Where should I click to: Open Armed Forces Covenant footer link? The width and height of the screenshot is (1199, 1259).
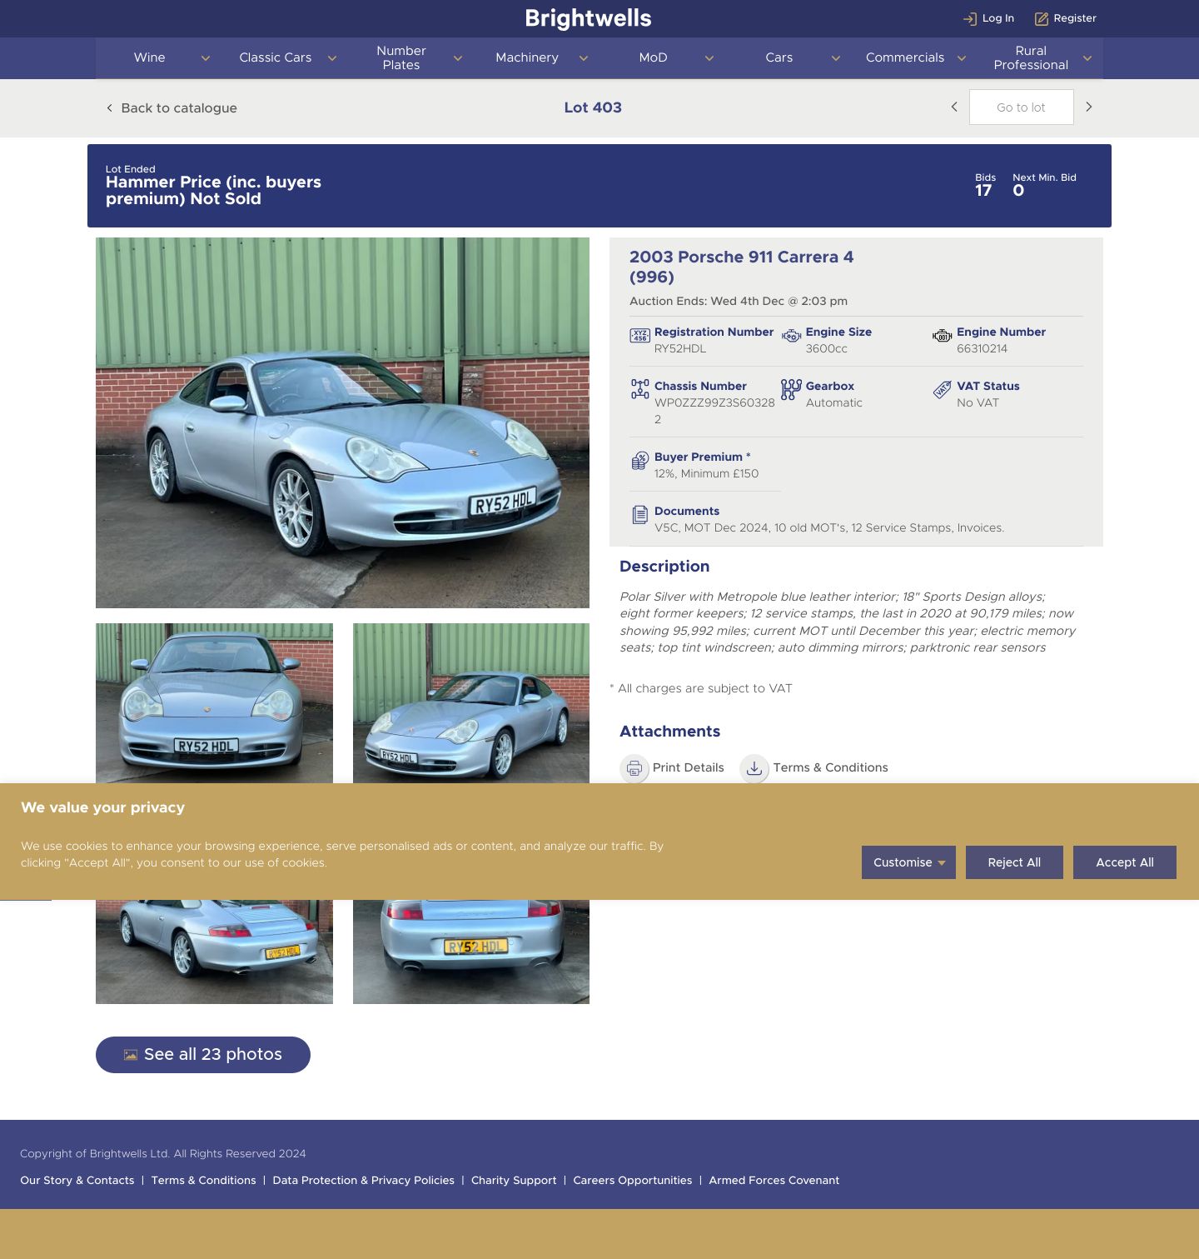pos(774,1181)
